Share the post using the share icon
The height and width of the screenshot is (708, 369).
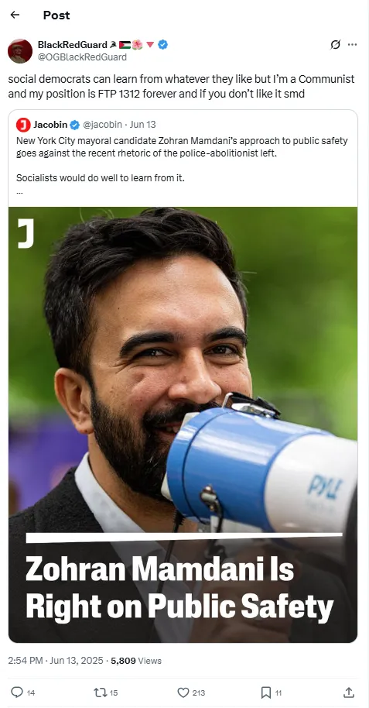click(x=349, y=693)
